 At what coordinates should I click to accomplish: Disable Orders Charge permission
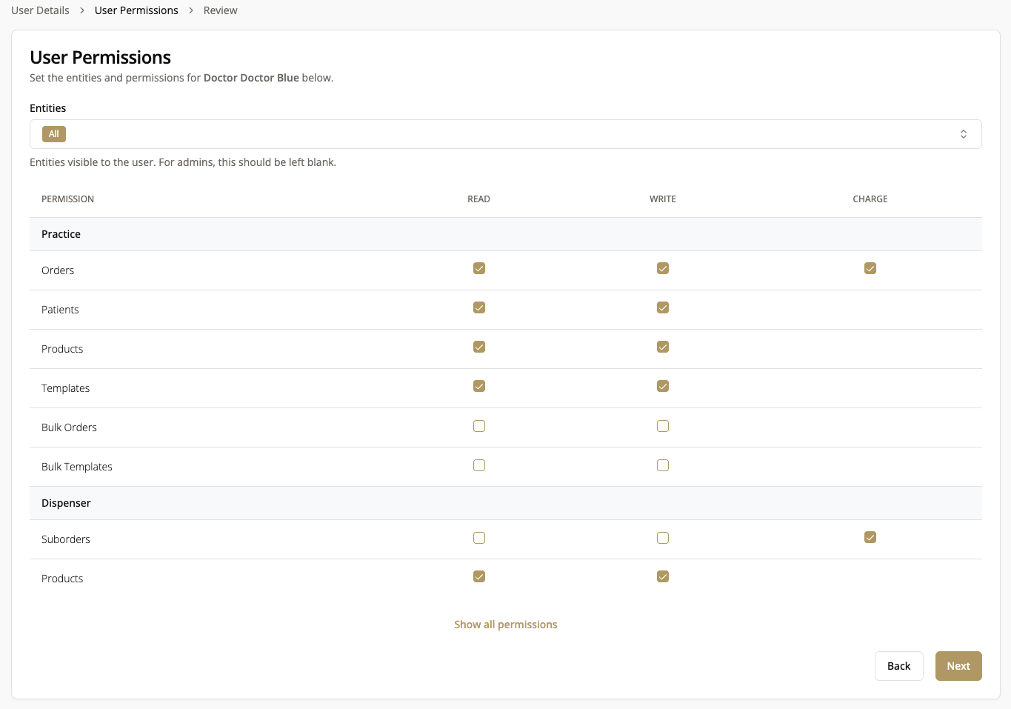[870, 268]
